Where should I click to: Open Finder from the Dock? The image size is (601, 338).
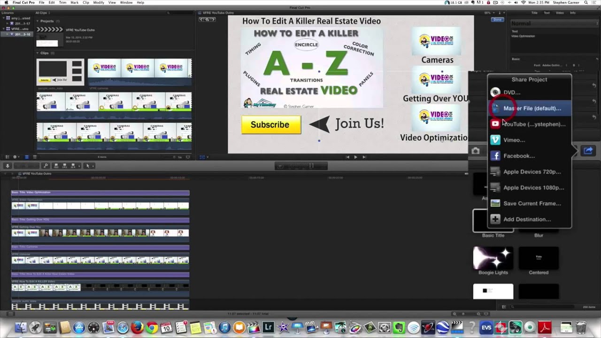click(21, 327)
